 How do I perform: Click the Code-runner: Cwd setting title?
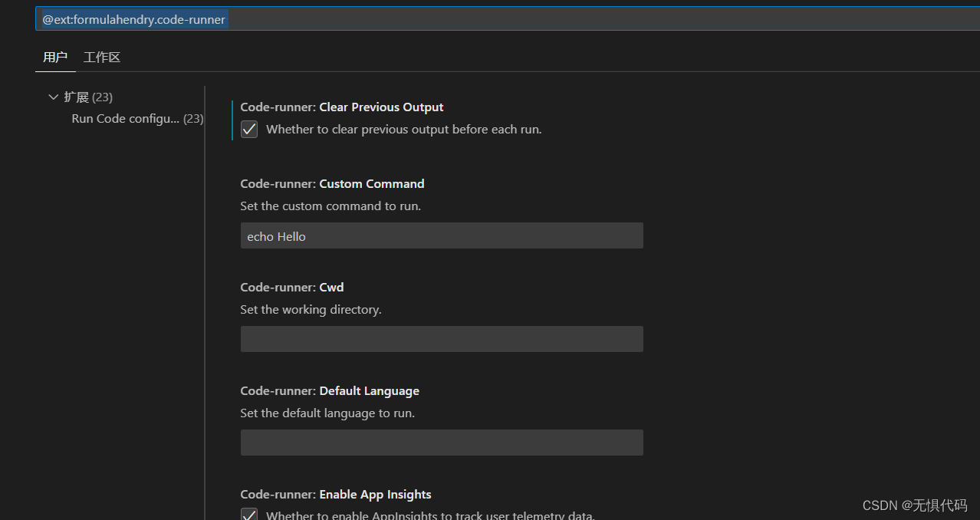(292, 288)
